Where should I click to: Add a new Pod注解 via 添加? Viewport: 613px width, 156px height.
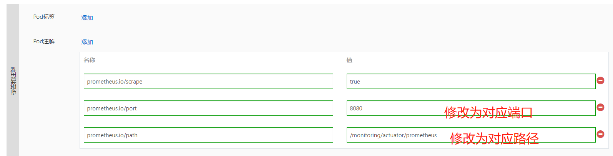click(x=87, y=42)
